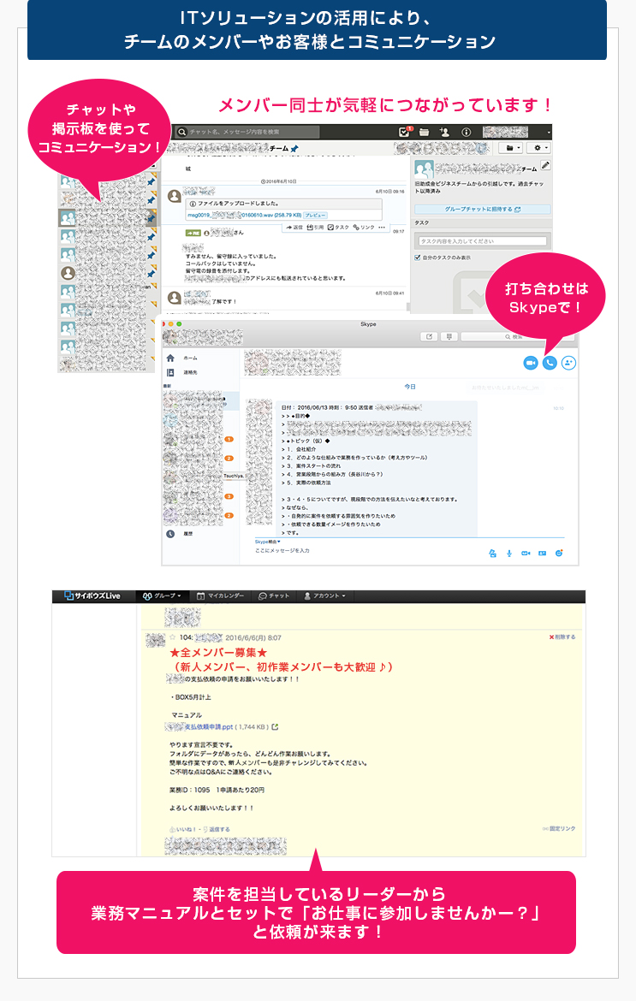Start a Skype voice call

pyautogui.click(x=550, y=363)
